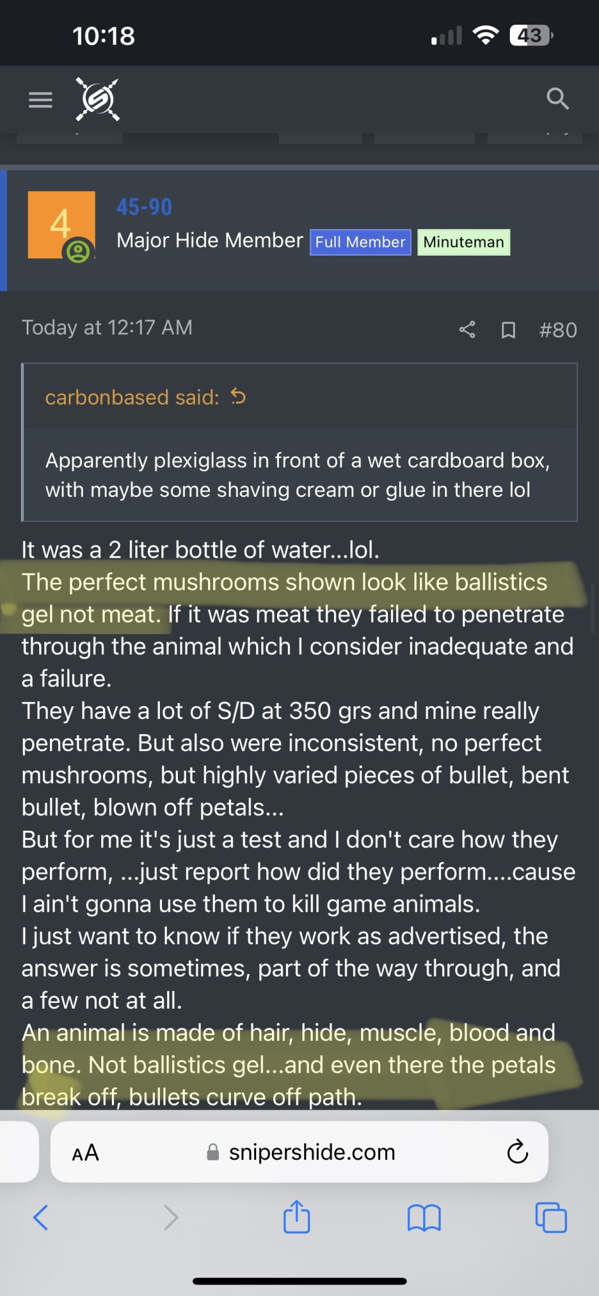The image size is (599, 1296).
Task: Tap the Full Member badge
Action: [x=360, y=242]
